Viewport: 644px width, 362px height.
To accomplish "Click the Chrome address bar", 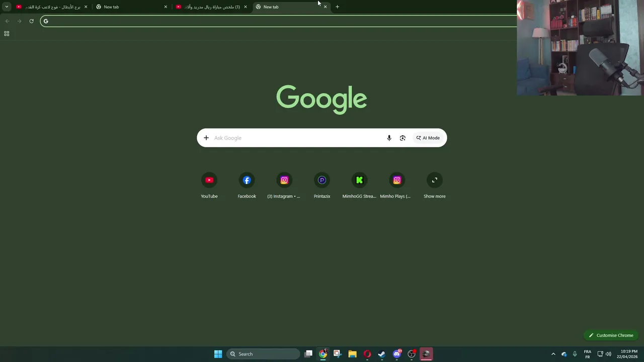I will tap(279, 21).
